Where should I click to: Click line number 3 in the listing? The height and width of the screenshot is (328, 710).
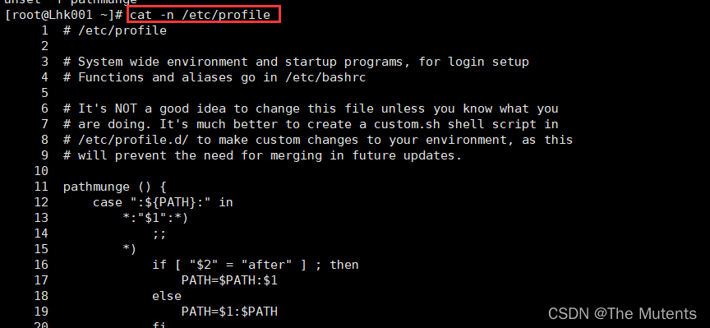44,62
